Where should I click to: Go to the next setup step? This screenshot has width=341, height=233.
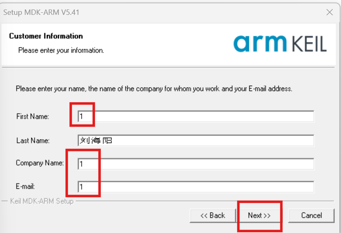(x=259, y=215)
